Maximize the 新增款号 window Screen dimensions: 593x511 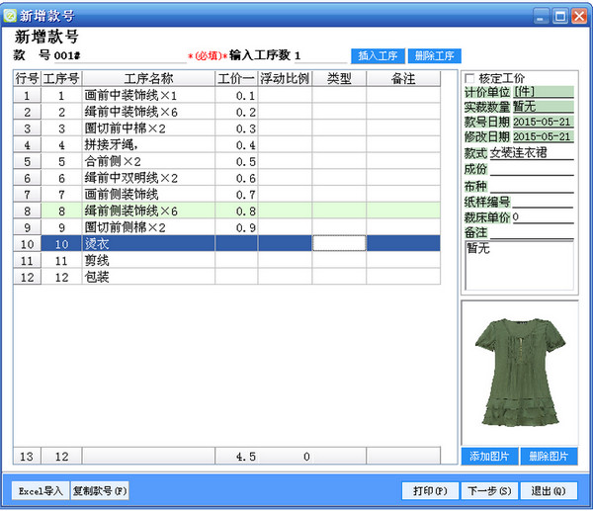tap(559, 15)
